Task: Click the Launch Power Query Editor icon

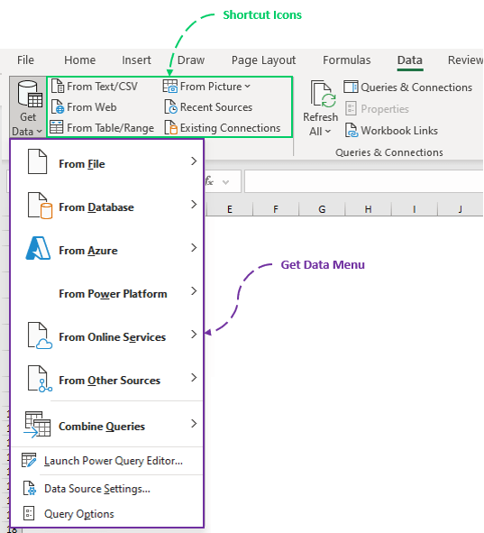Action: click(29, 460)
